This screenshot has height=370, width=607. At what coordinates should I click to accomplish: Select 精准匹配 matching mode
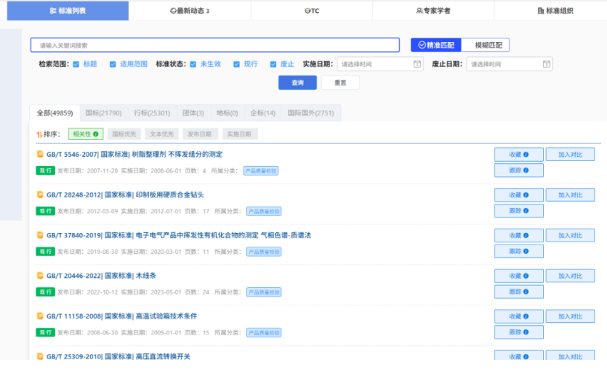(436, 45)
